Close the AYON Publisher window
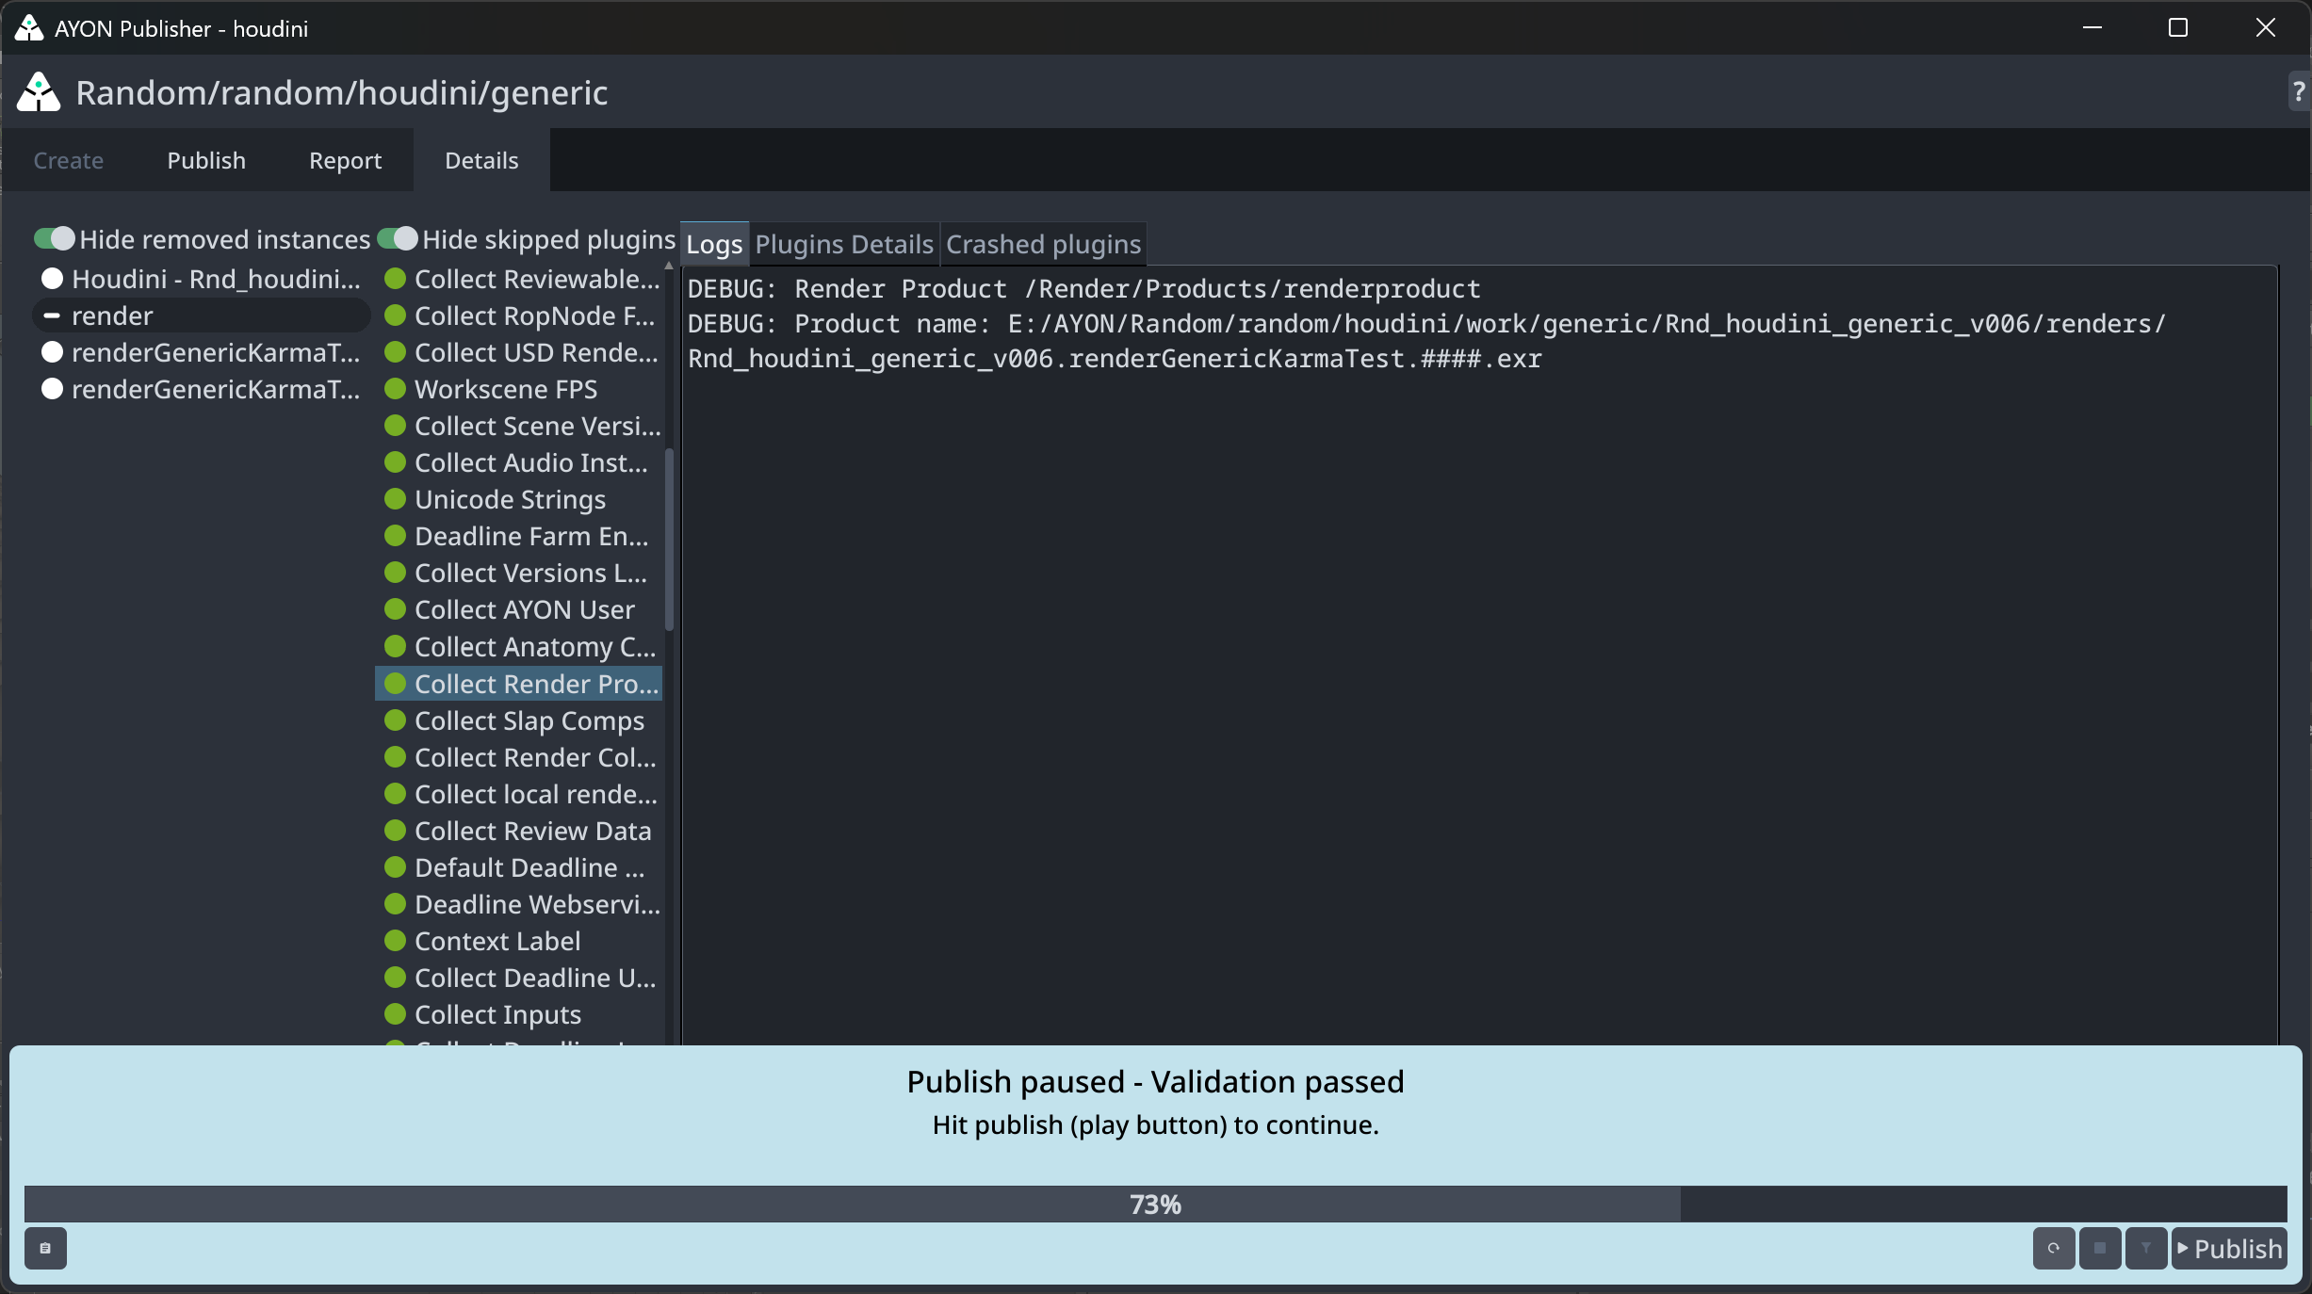This screenshot has width=2312, height=1294. click(2266, 27)
